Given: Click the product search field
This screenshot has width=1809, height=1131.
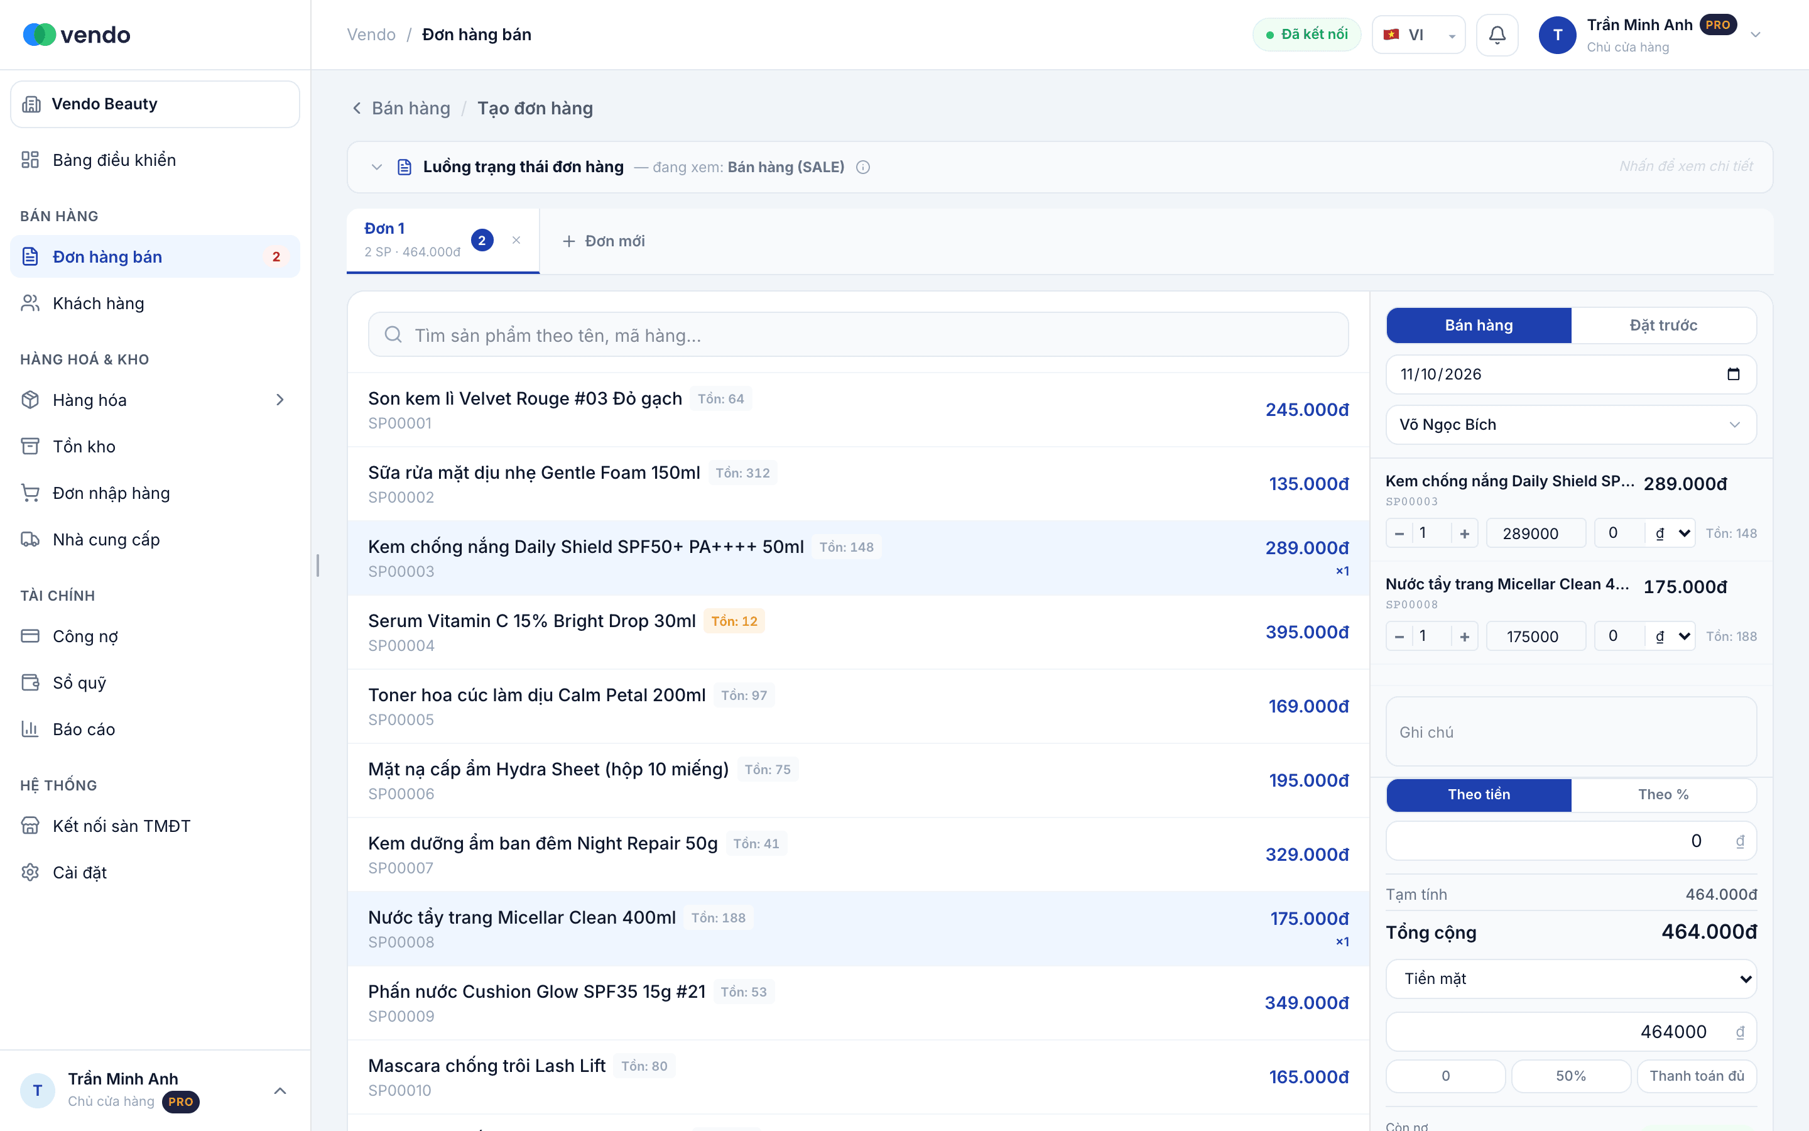Looking at the screenshot, I should (858, 334).
